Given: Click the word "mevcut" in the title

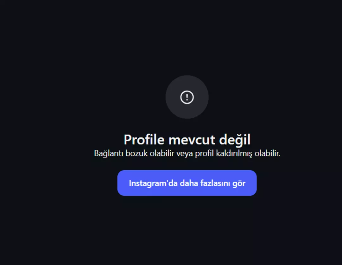Looking at the screenshot, I should pos(192,140).
